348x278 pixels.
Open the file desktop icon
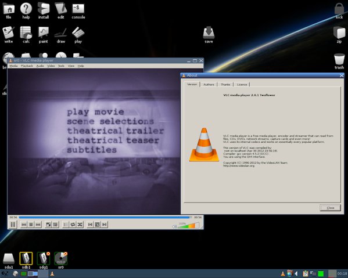[x=9, y=10]
